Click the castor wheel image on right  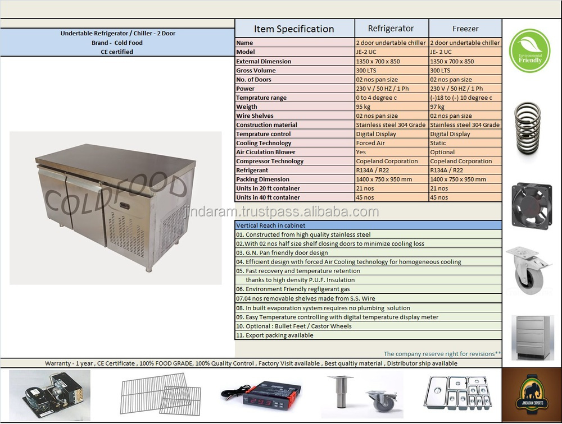pyautogui.click(x=528, y=269)
